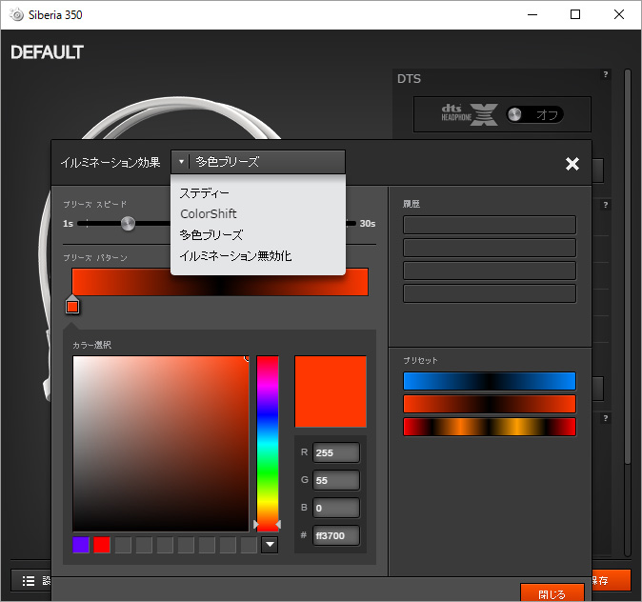Apply the orange-red breathe preset
642x602 pixels.
[490, 404]
